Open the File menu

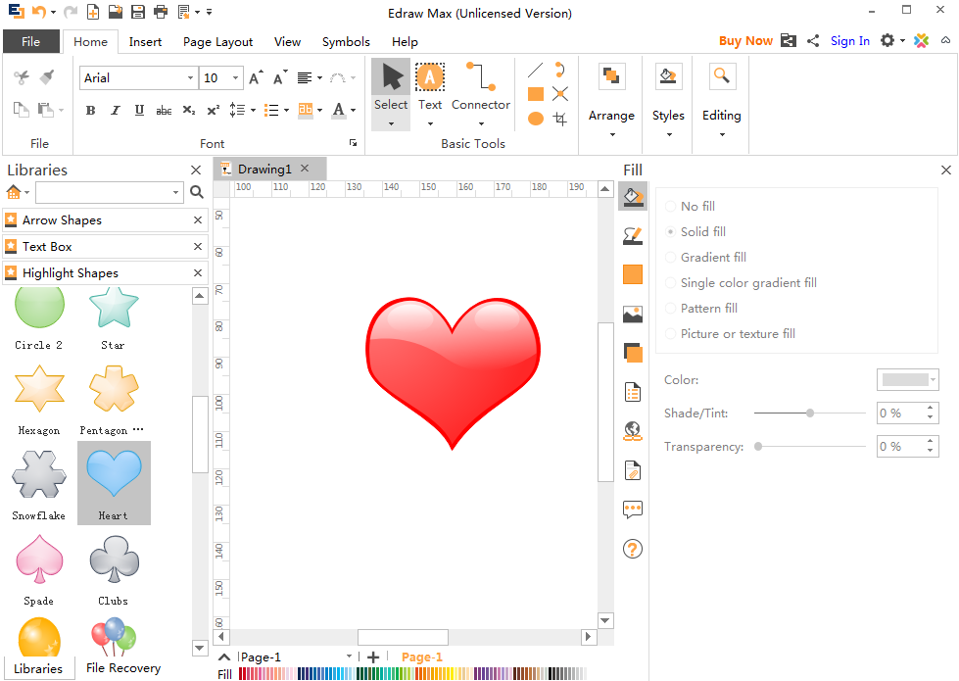pyautogui.click(x=31, y=41)
